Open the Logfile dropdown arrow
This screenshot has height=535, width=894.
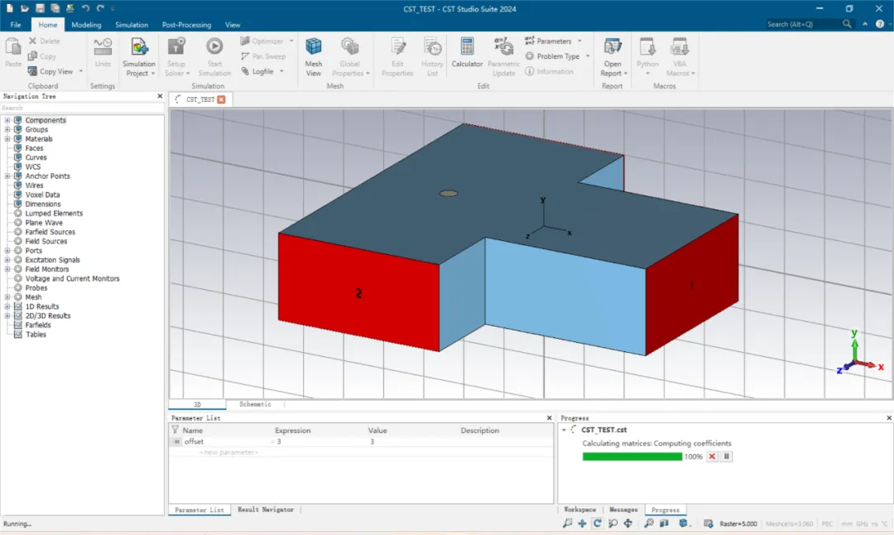[x=281, y=71]
